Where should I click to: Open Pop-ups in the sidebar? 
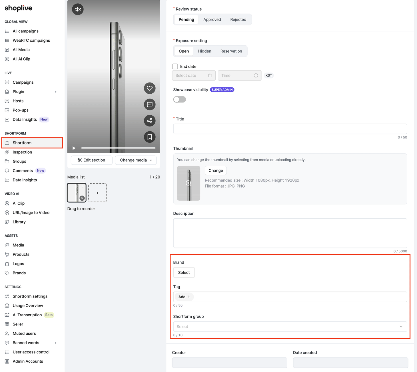[x=21, y=110]
